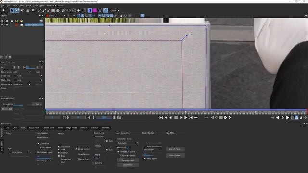Jump to the last frame

pos(191,117)
